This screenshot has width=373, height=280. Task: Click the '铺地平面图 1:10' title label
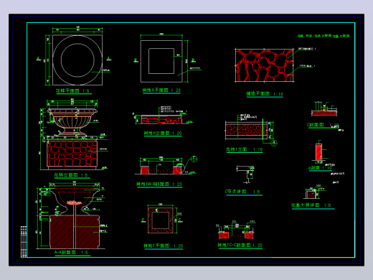click(265, 94)
